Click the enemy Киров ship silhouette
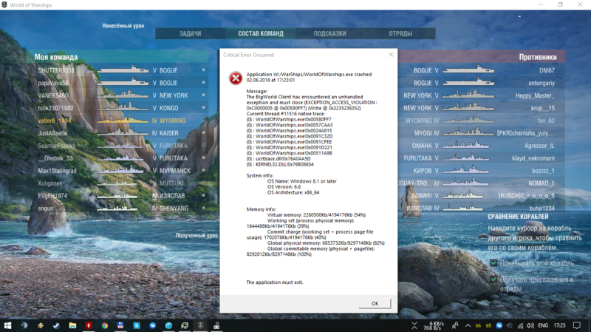 [x=466, y=170]
